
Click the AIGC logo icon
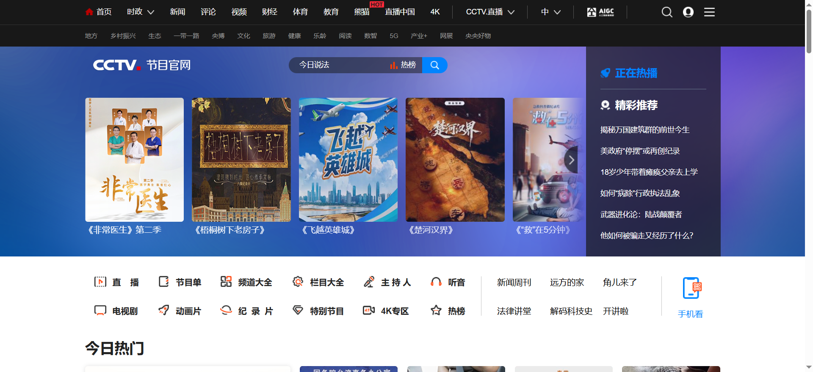pos(600,12)
